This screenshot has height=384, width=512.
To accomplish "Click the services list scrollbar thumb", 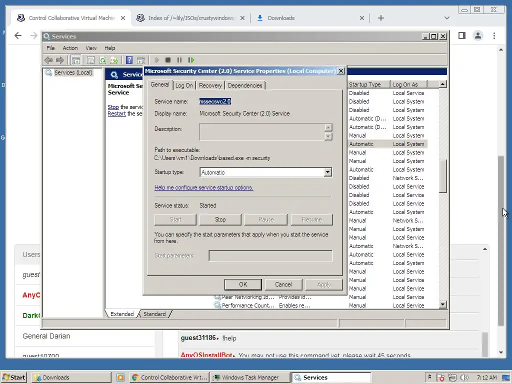I will tap(443, 176).
